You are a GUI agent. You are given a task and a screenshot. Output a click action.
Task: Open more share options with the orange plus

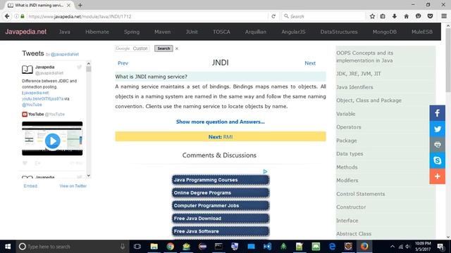437,176
